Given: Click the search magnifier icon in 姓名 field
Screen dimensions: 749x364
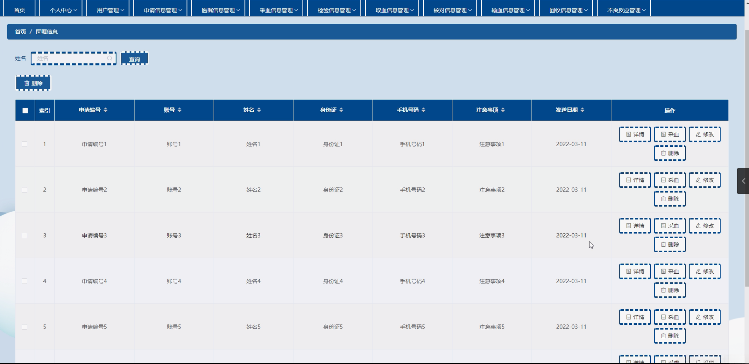Looking at the screenshot, I should tap(110, 58).
